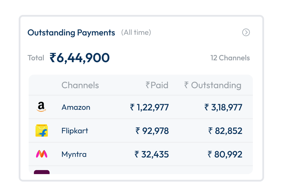Click the 12 Channels count label

(230, 58)
